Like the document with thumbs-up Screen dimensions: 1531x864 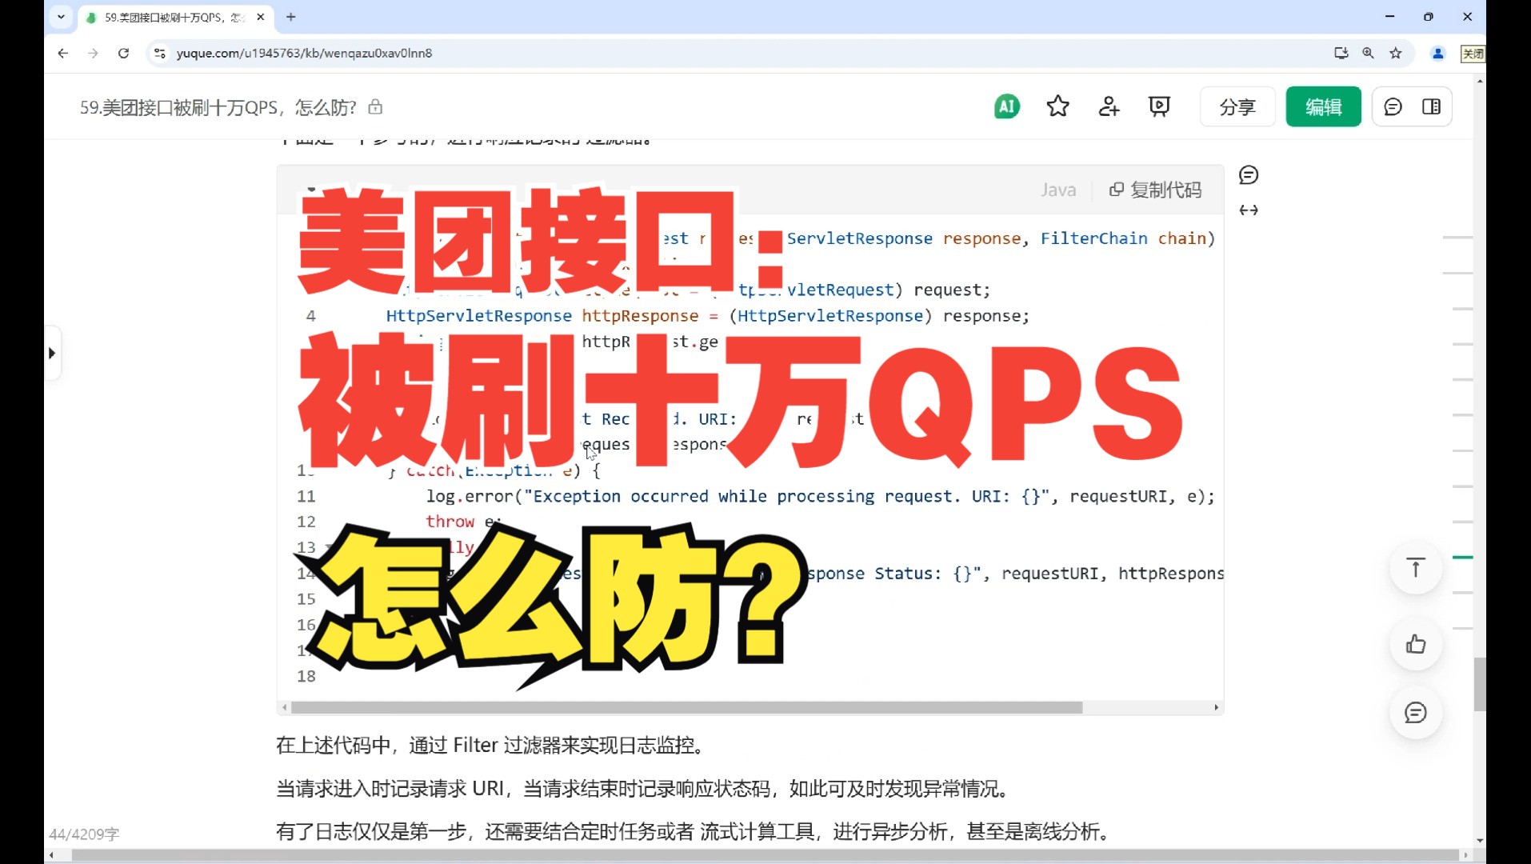(x=1416, y=644)
